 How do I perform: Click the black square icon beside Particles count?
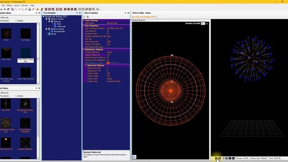(233, 158)
